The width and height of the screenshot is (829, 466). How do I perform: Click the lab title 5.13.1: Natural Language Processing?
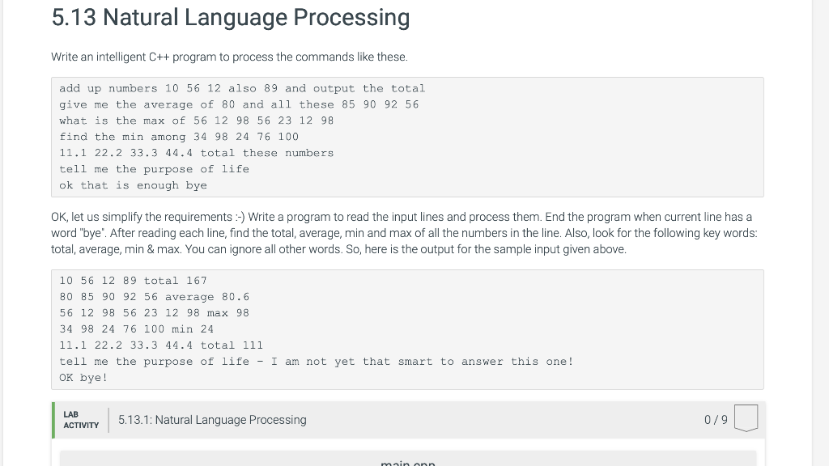(211, 419)
